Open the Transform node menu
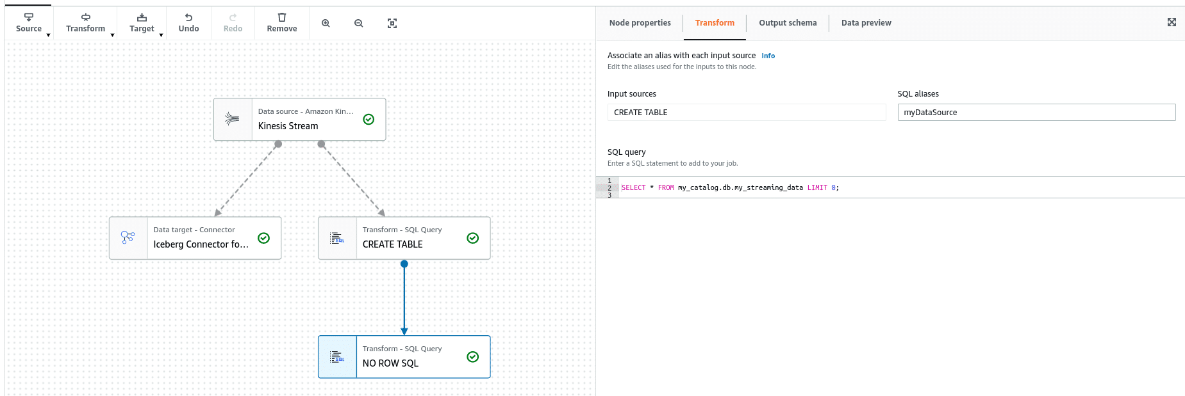Image resolution: width=1185 pixels, height=396 pixels. (x=85, y=23)
